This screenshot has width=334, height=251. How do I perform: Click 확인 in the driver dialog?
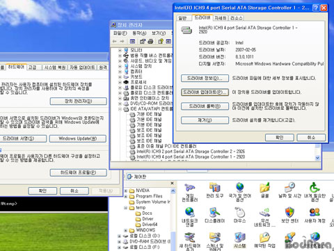pos(280,138)
